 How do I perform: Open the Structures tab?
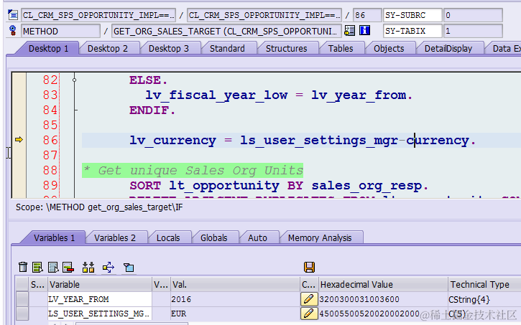click(287, 48)
